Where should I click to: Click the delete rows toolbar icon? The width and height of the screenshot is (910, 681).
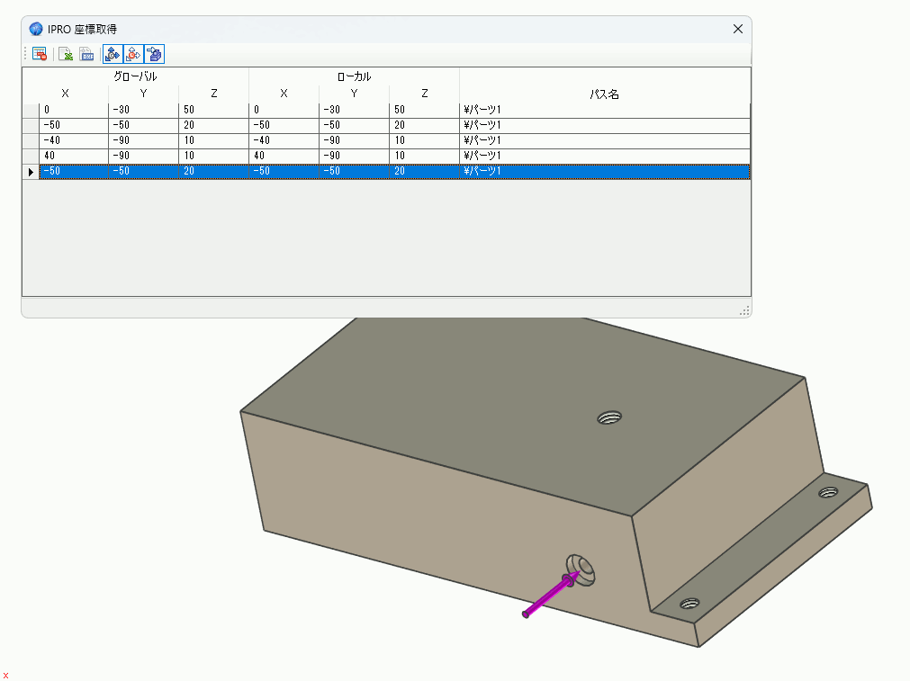click(40, 54)
